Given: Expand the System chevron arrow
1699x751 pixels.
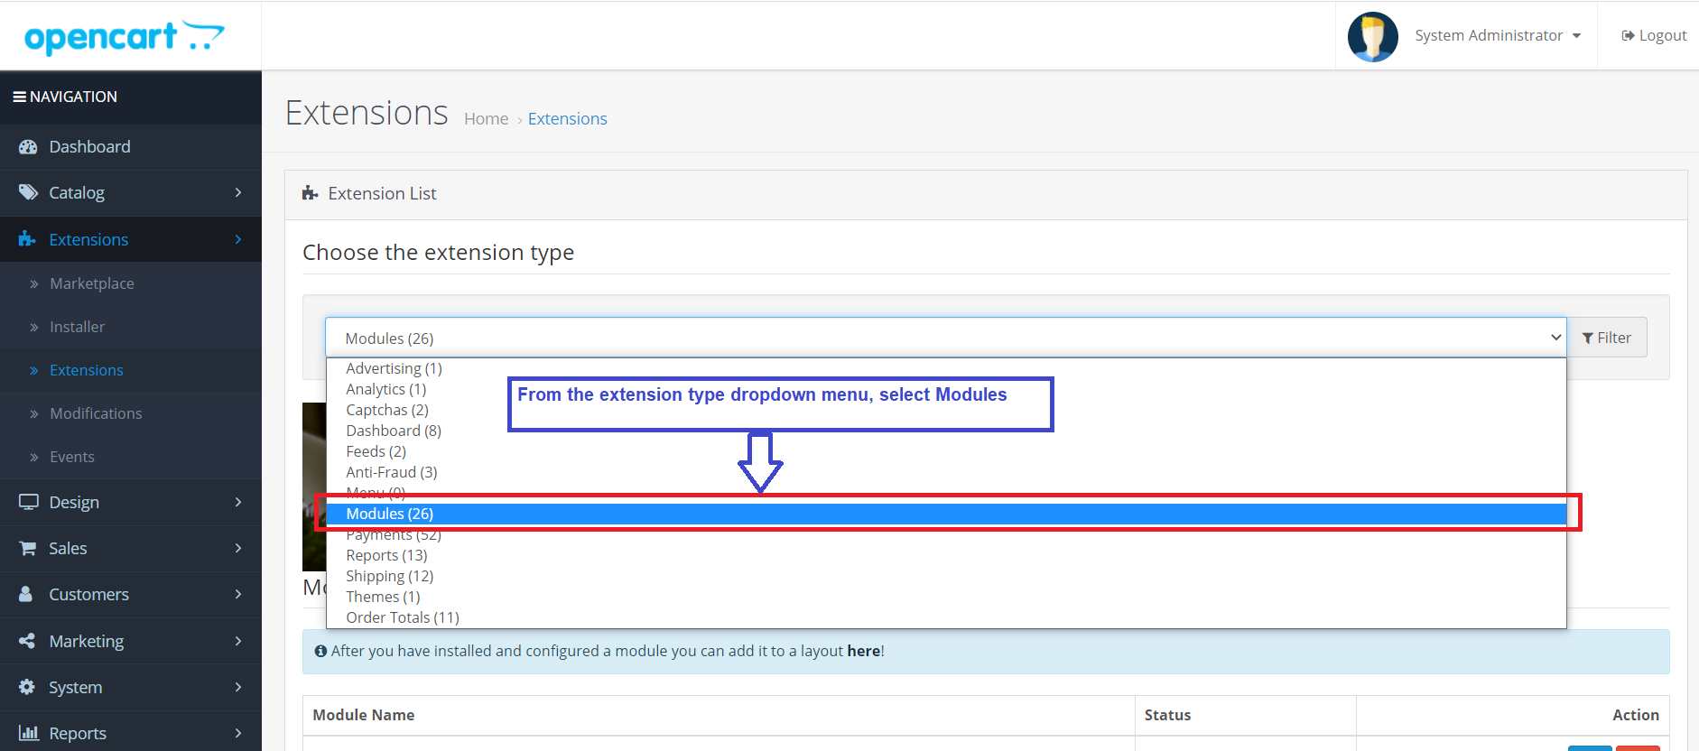Looking at the screenshot, I should click(x=238, y=687).
